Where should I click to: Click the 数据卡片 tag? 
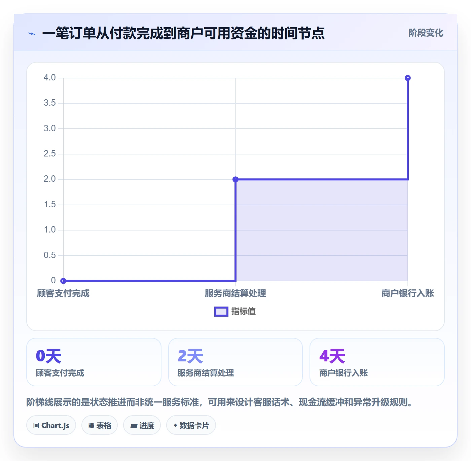(x=191, y=425)
